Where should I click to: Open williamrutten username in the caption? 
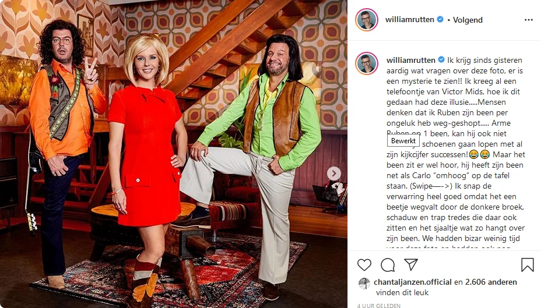click(410, 61)
